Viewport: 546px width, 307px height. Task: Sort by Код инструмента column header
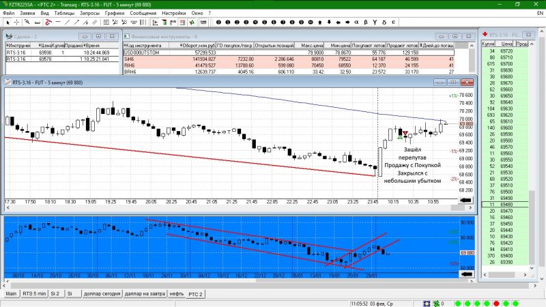pos(146,45)
